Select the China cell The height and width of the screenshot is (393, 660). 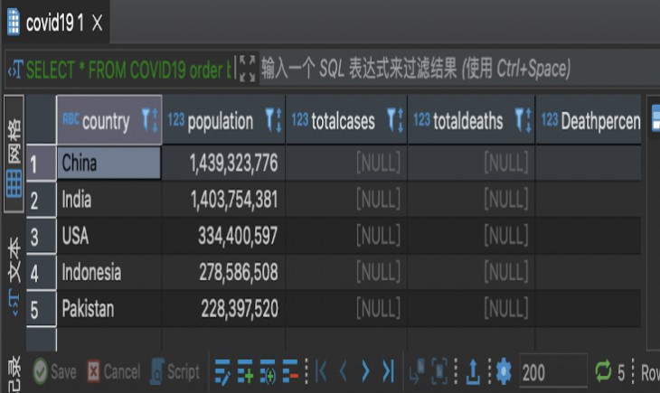tap(109, 163)
